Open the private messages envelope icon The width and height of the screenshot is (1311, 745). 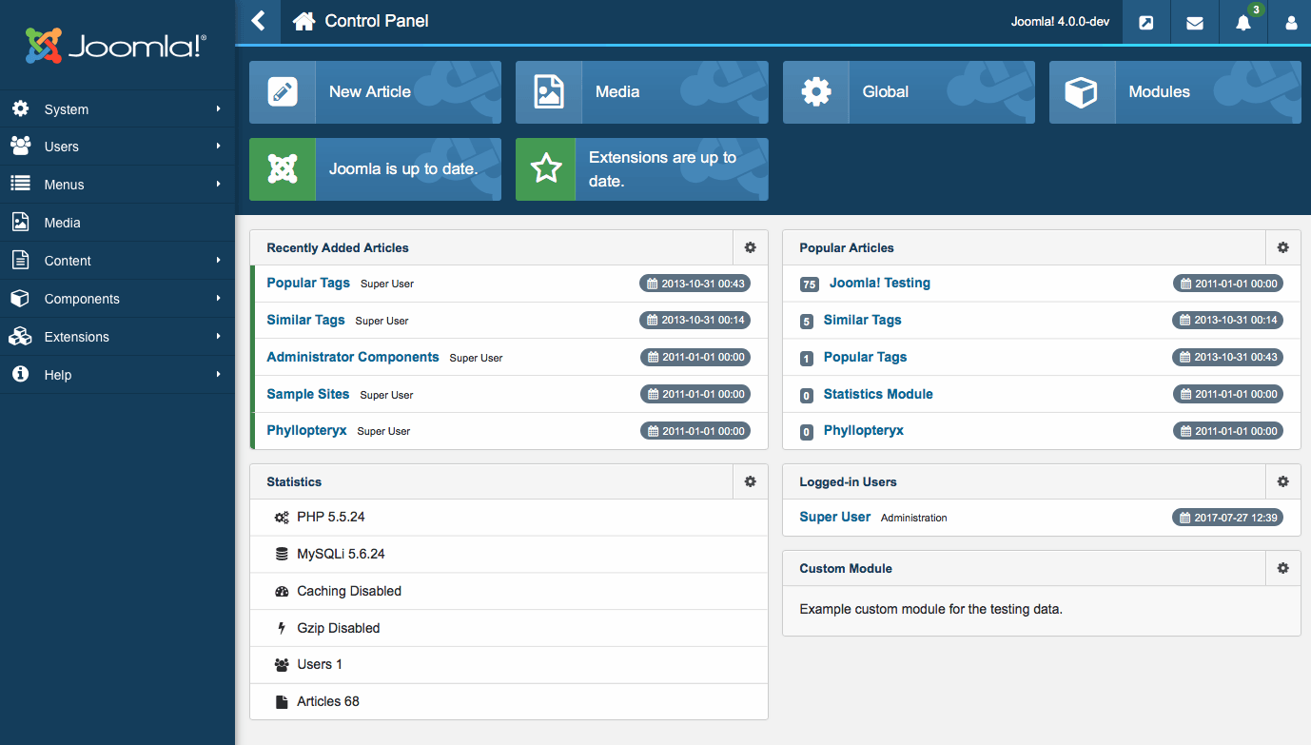pos(1194,23)
